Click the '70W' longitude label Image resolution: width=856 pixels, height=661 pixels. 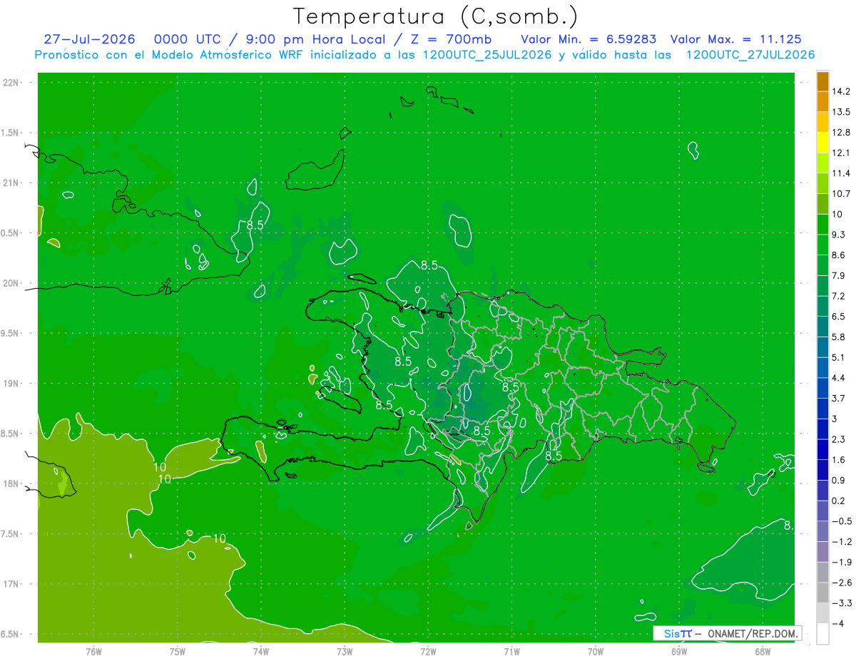[x=596, y=652]
